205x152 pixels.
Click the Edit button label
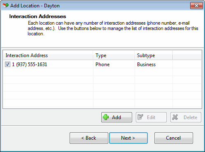(x=151, y=117)
